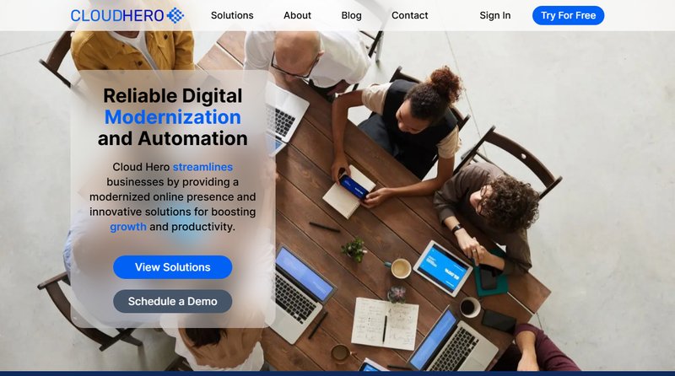Click the dark blue bar at page bottom
Image resolution: width=675 pixels, height=376 pixels.
click(x=337, y=373)
